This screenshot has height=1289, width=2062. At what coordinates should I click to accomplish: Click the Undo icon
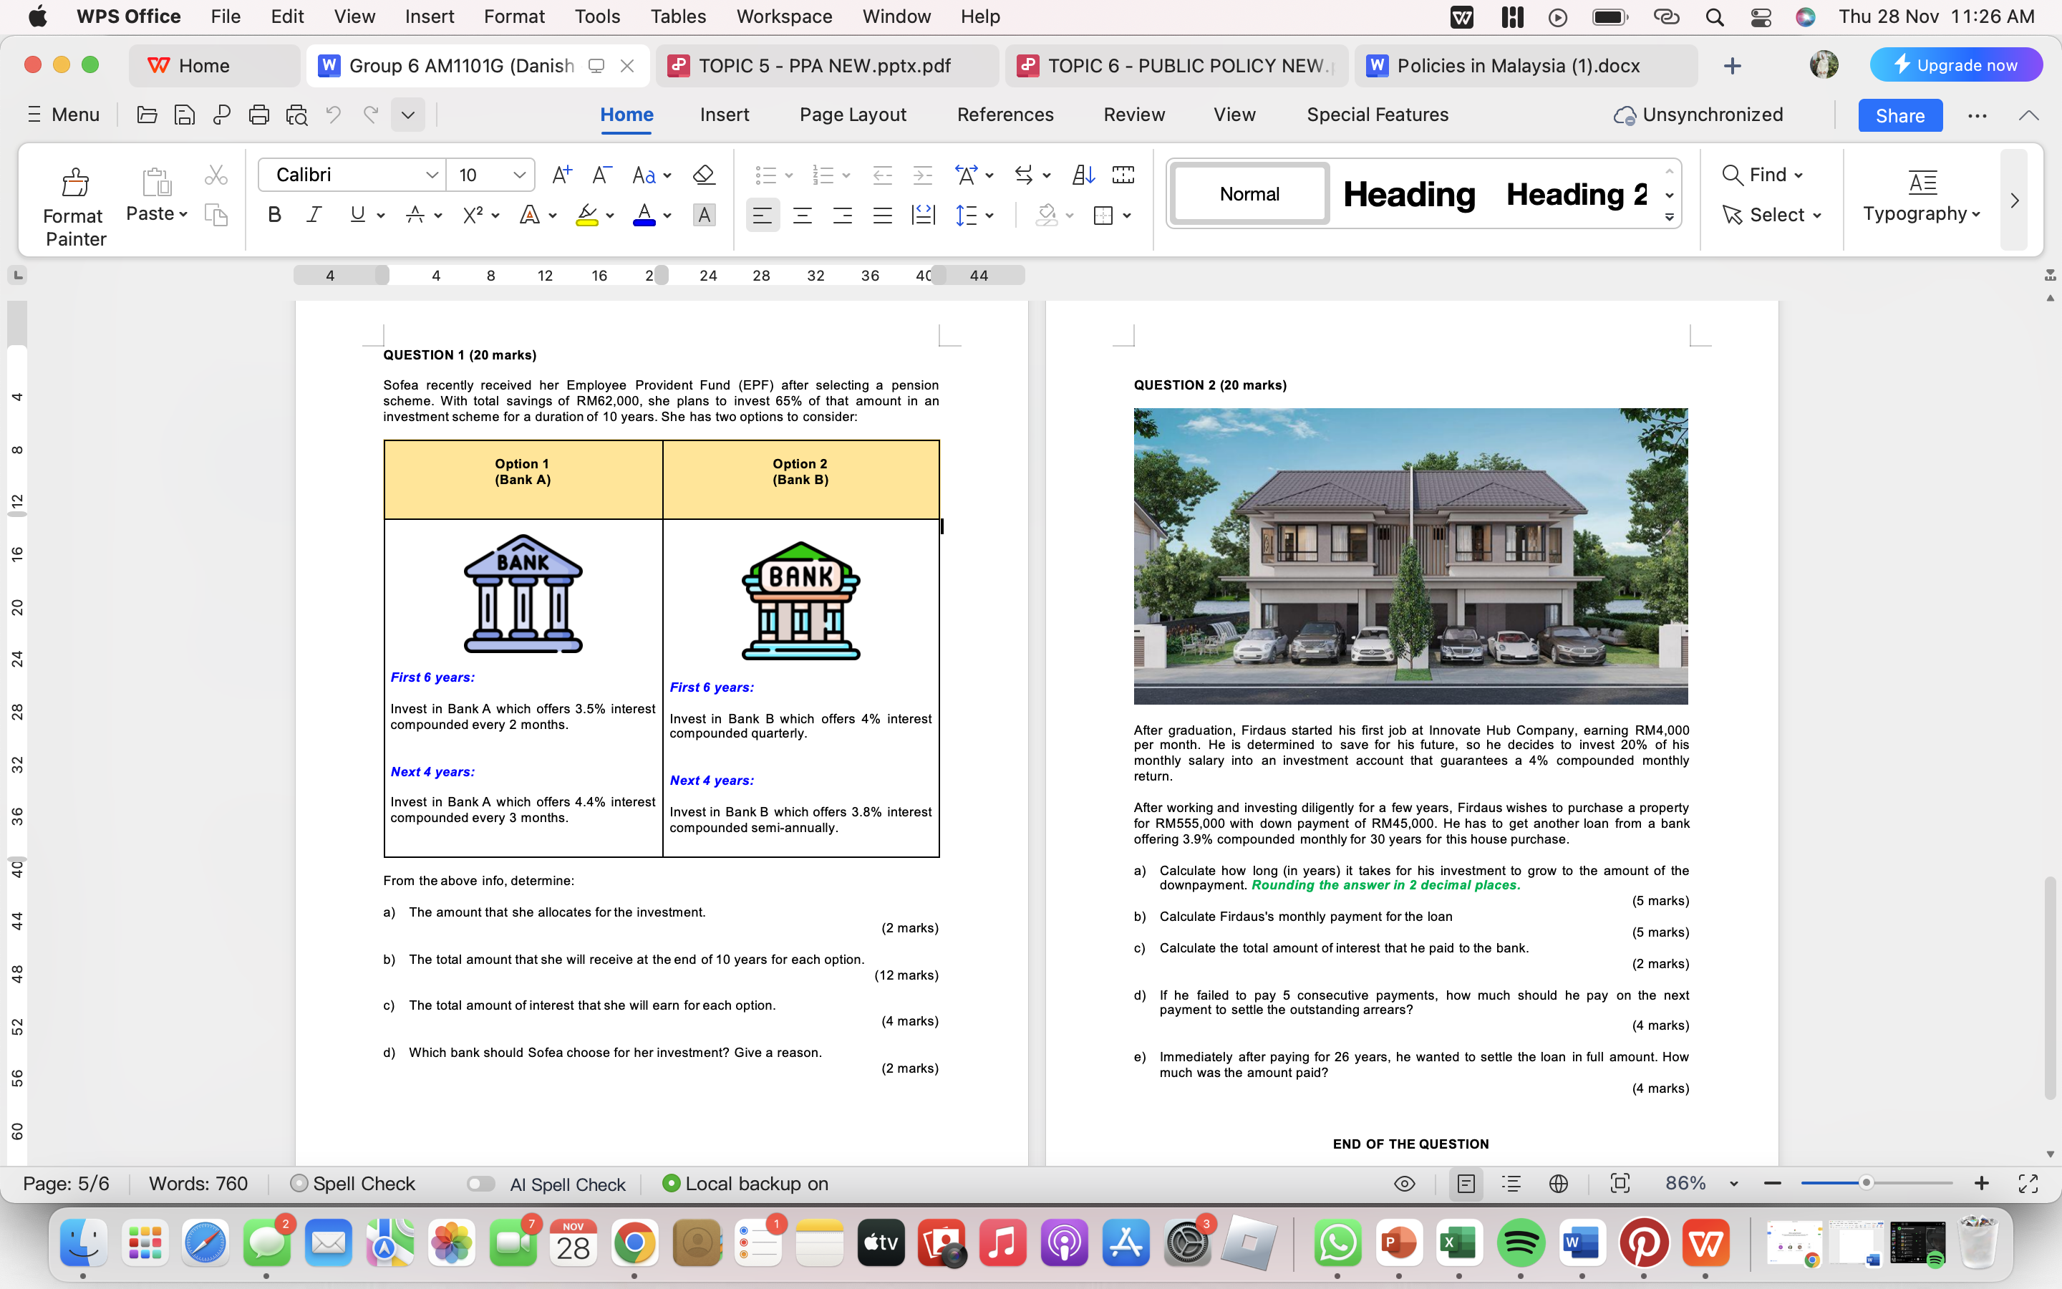click(333, 115)
